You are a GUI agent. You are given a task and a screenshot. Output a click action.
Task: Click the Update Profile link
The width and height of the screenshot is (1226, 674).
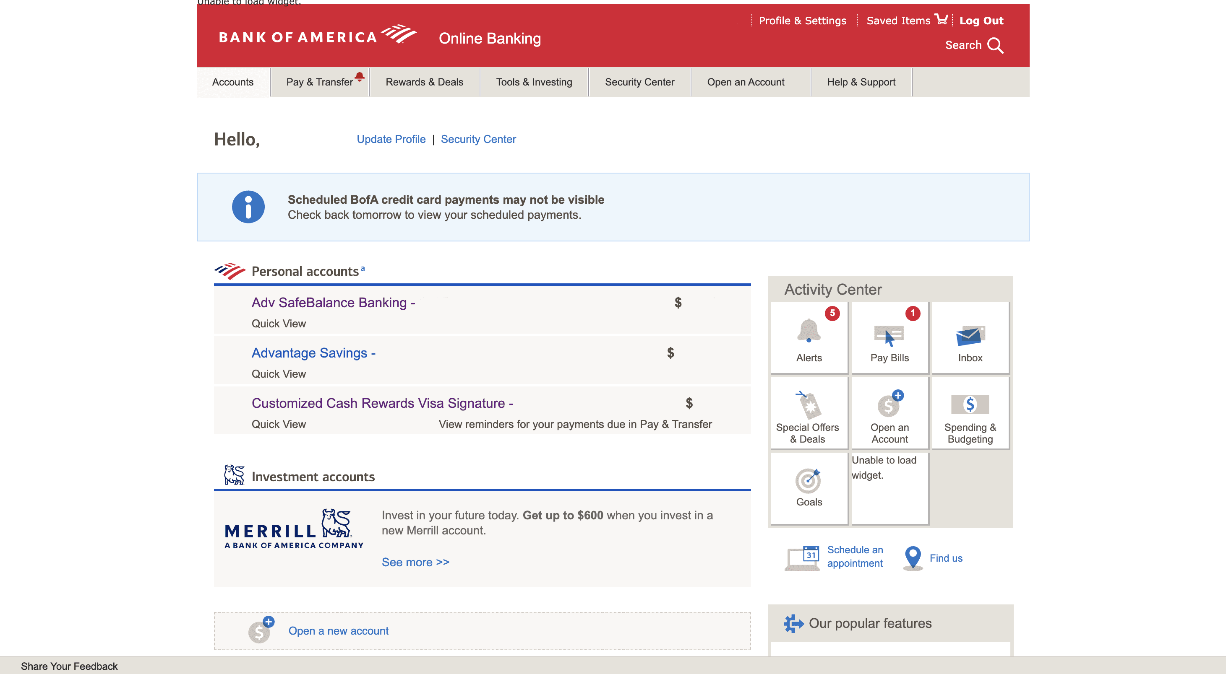pos(391,139)
